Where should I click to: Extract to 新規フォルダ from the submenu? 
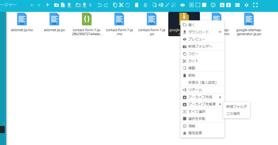tap(236, 107)
